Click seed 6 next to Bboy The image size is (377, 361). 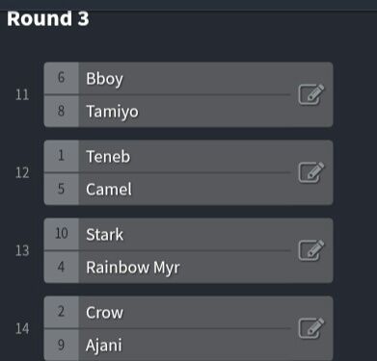61,78
